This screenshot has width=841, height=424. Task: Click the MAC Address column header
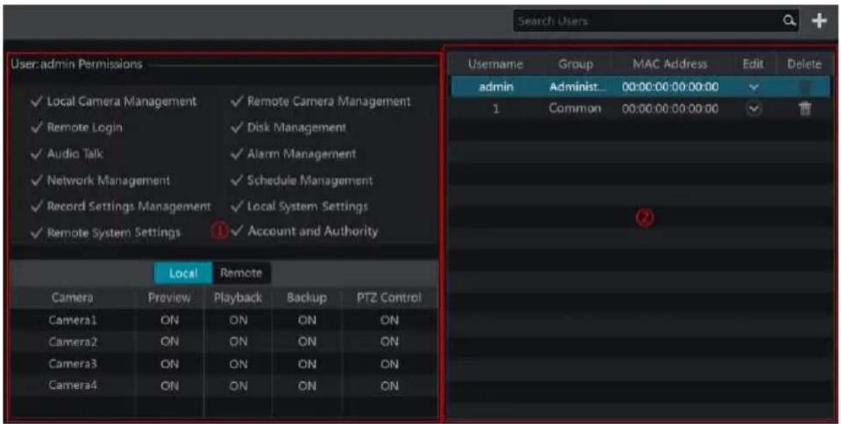[670, 64]
